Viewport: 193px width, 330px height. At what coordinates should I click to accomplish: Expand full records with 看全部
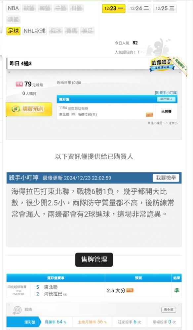tap(169, 310)
